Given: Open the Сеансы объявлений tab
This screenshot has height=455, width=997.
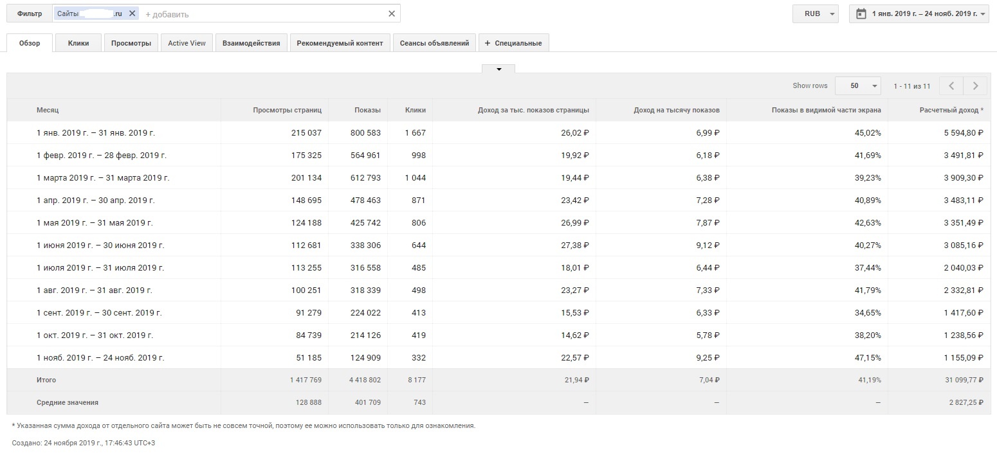Looking at the screenshot, I should coord(434,43).
